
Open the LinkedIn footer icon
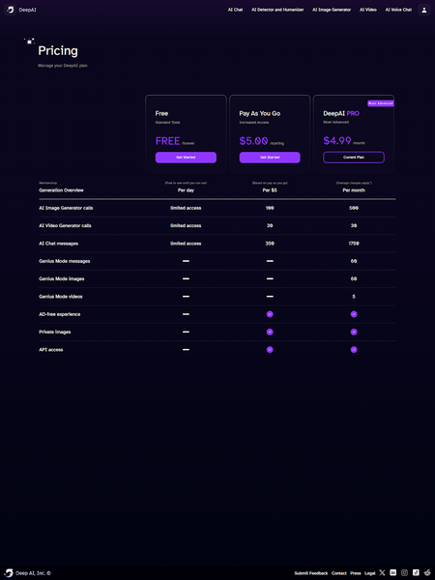(x=392, y=572)
